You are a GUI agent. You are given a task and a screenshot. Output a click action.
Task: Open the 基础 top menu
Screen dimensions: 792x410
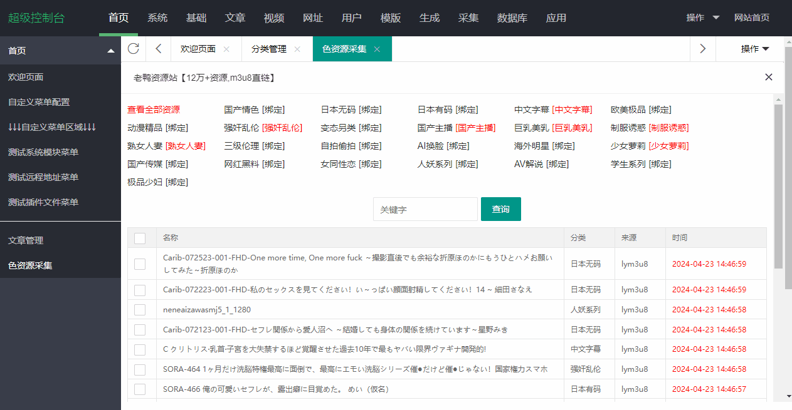tap(196, 18)
